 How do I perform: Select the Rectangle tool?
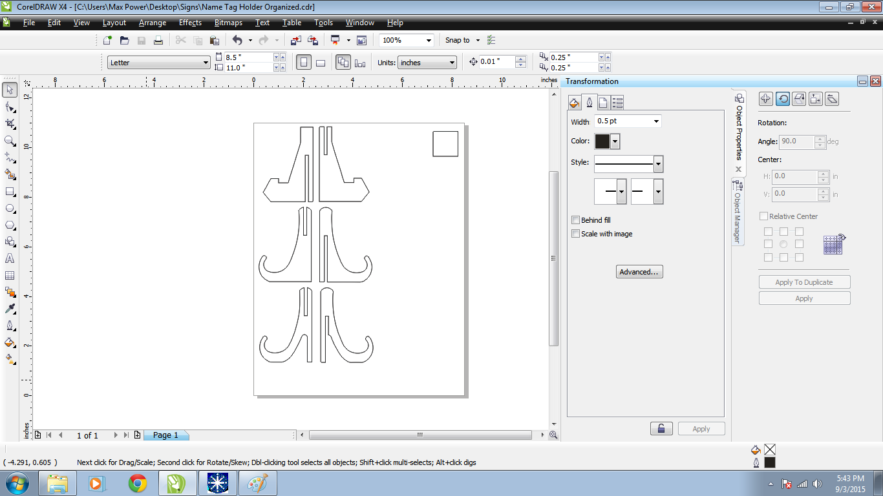click(10, 191)
